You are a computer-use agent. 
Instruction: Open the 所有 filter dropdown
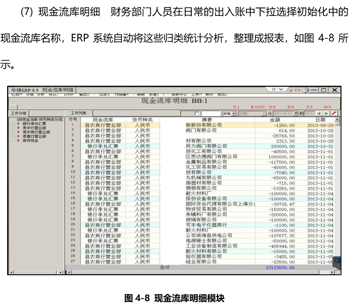click(234, 113)
